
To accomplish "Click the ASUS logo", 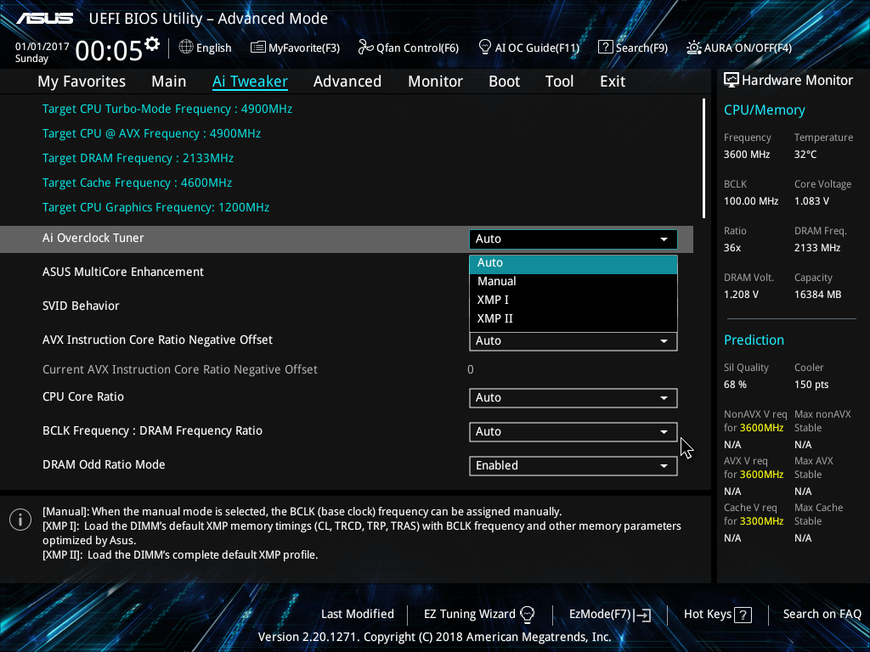I will point(44,19).
